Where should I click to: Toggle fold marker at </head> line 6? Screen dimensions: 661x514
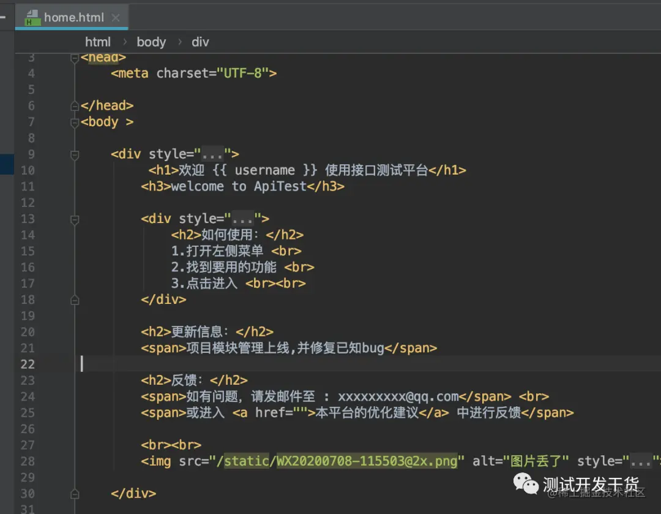(x=75, y=105)
